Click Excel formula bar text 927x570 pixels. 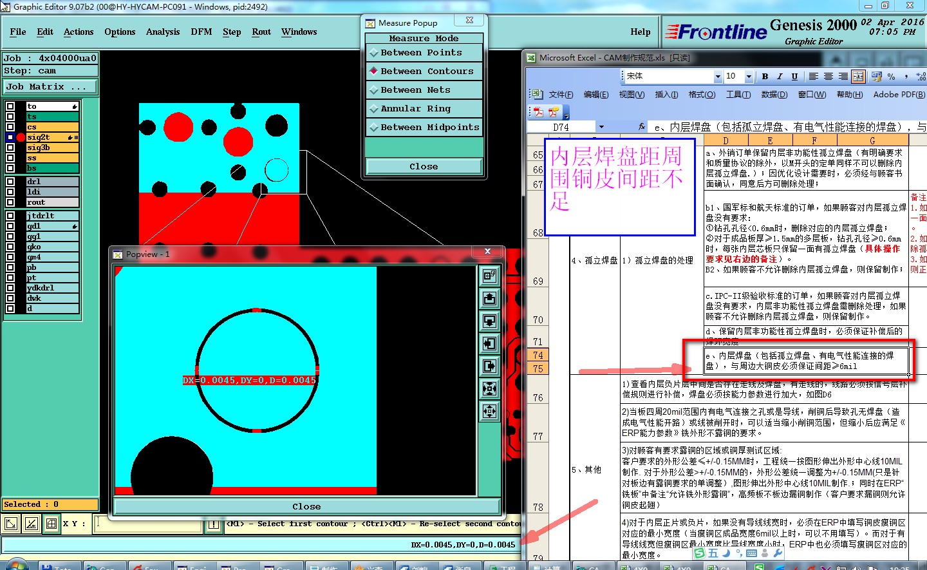click(788, 127)
